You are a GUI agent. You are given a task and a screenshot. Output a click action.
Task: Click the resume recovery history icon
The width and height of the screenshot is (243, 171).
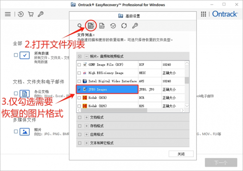click(21, 14)
